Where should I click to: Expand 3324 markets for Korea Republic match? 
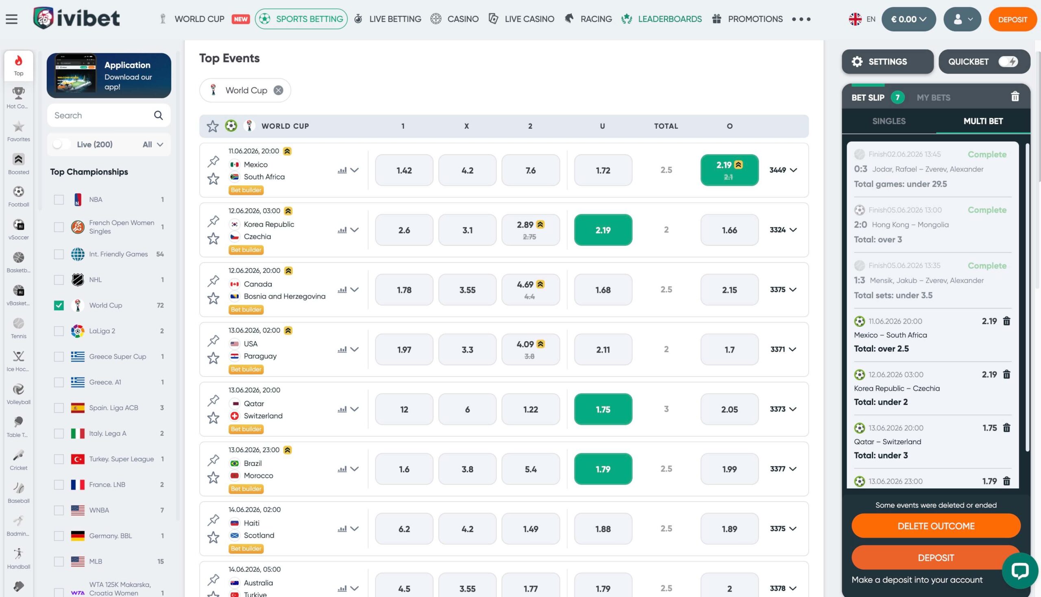click(783, 230)
